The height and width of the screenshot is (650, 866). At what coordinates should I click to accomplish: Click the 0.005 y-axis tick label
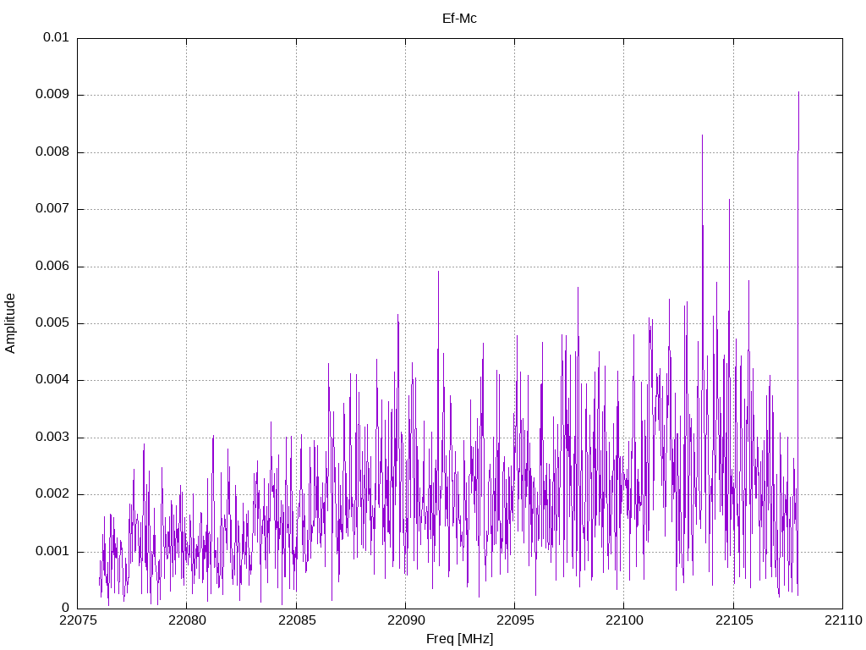click(52, 323)
